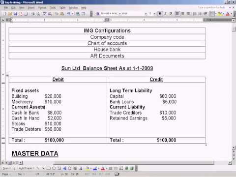Image resolution: width=236 pixels, height=177 pixels.
Task: Set Align Right paragraph alignment
Action: click(188, 13)
